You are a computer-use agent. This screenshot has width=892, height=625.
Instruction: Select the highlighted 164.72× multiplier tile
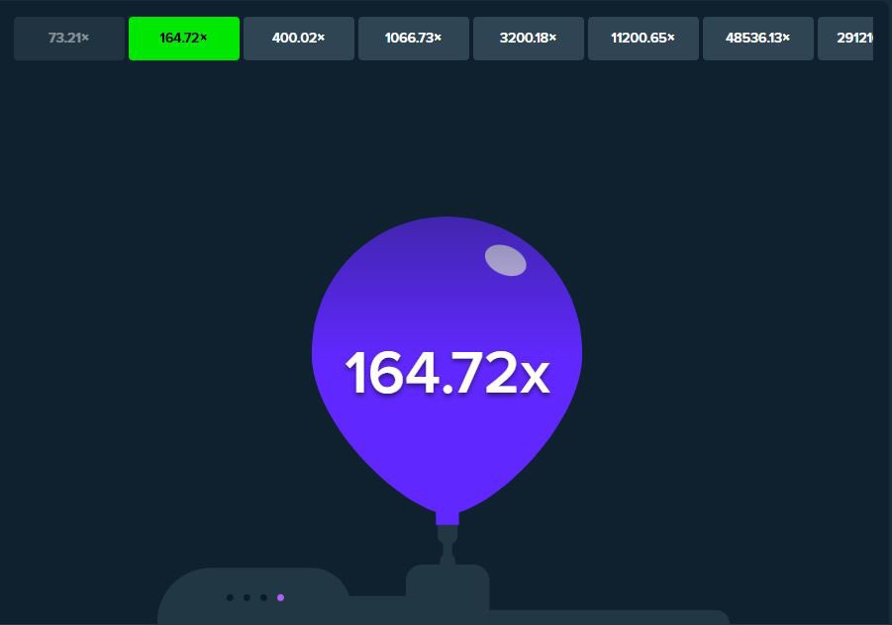tap(184, 38)
